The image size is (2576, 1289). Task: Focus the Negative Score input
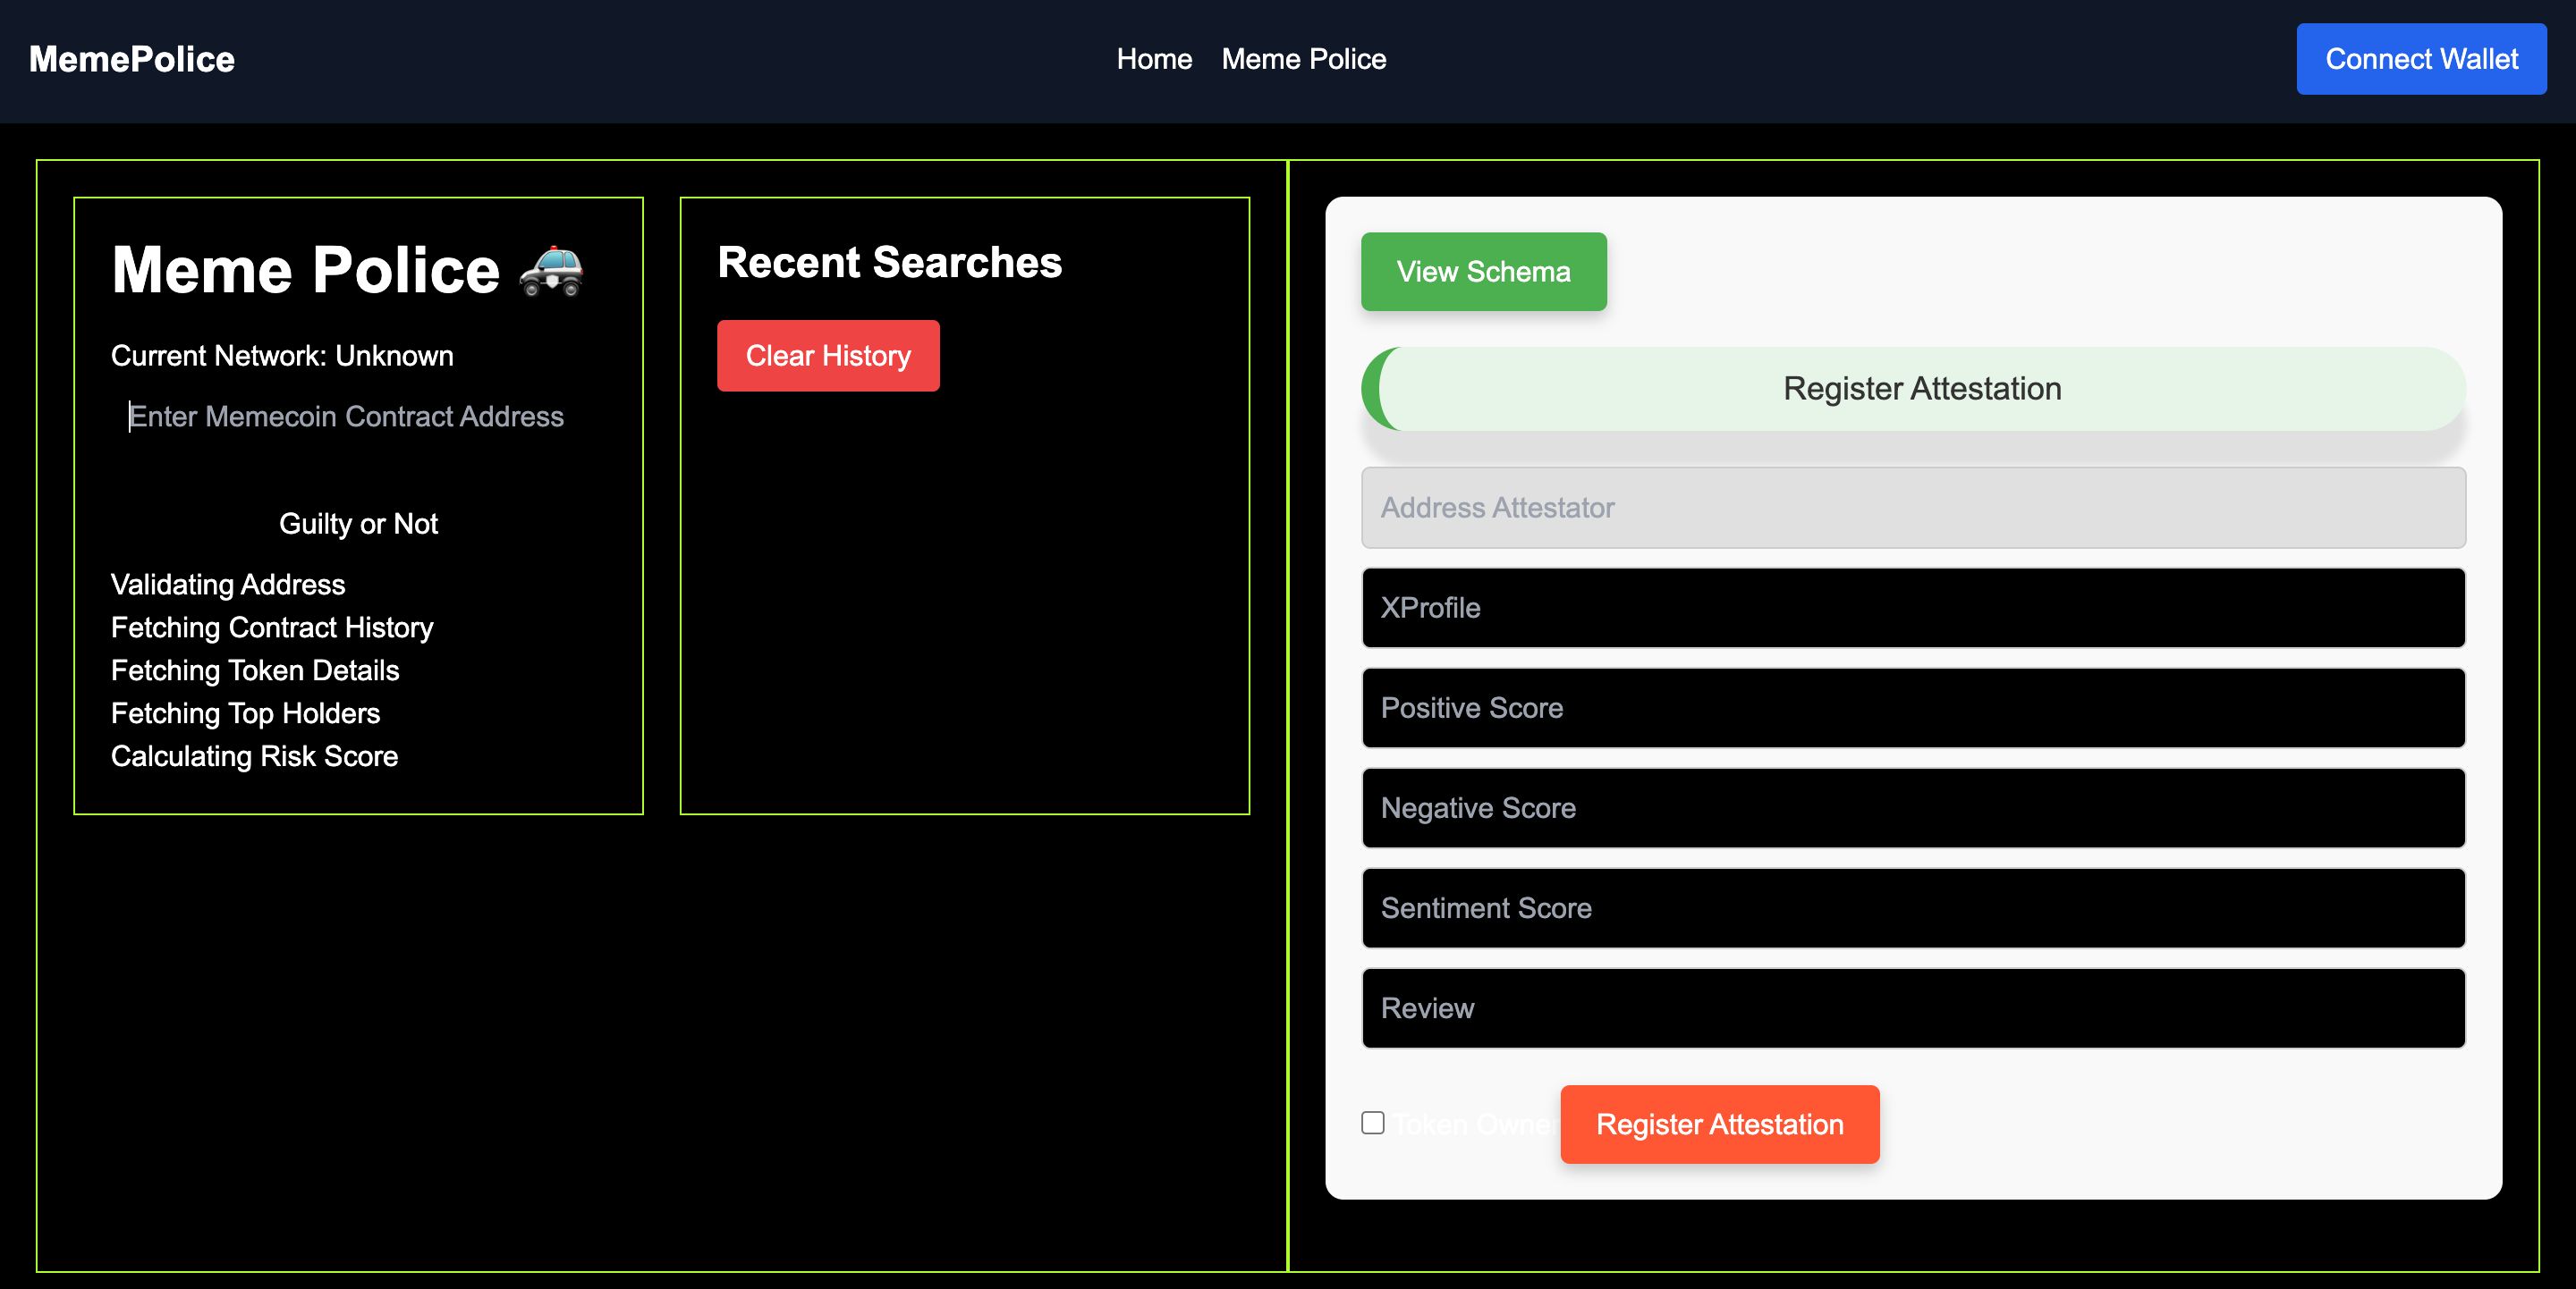pyautogui.click(x=1913, y=807)
